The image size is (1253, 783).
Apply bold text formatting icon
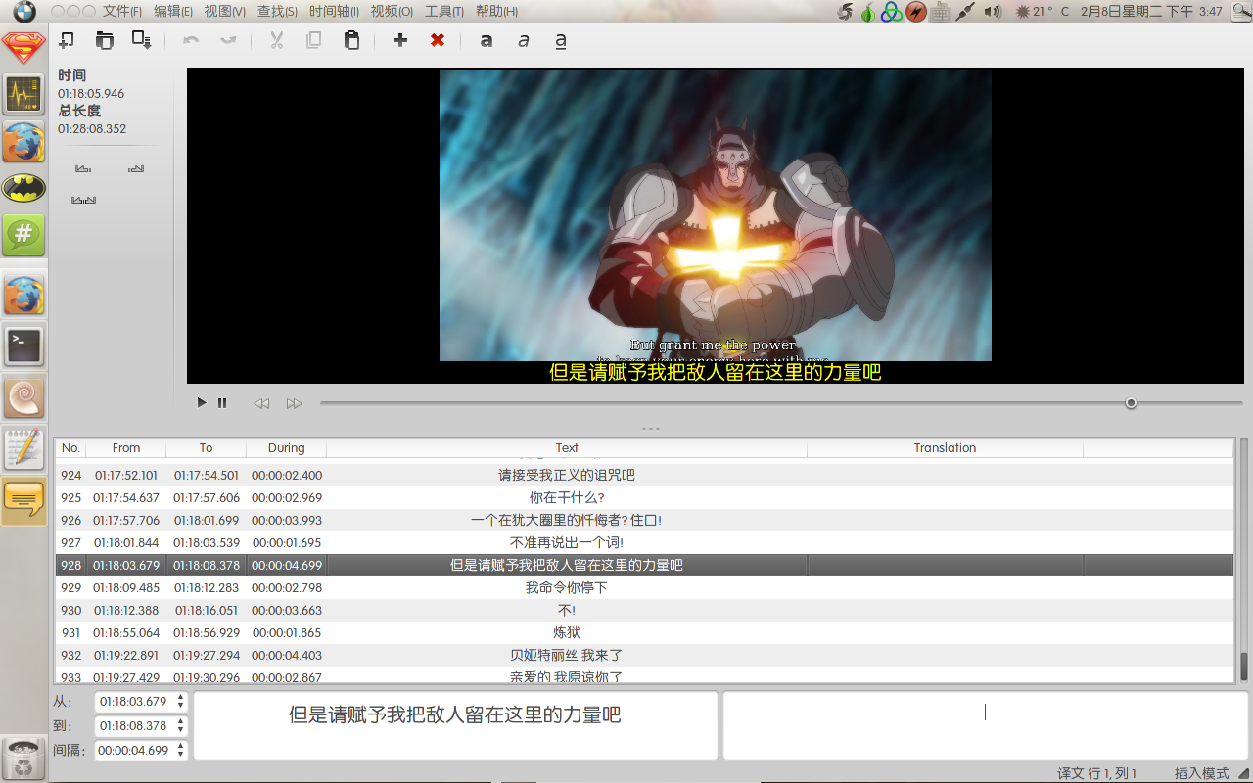(487, 41)
